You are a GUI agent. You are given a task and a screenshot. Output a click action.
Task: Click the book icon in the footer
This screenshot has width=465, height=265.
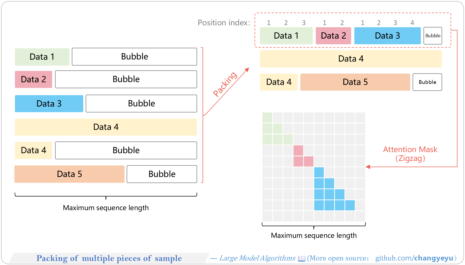[302, 259]
